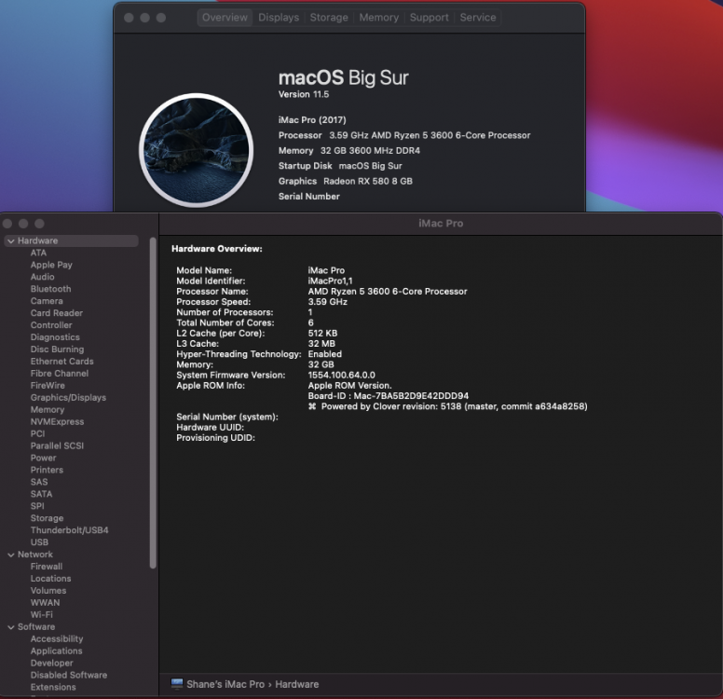Select Applications under Software

(x=56, y=651)
